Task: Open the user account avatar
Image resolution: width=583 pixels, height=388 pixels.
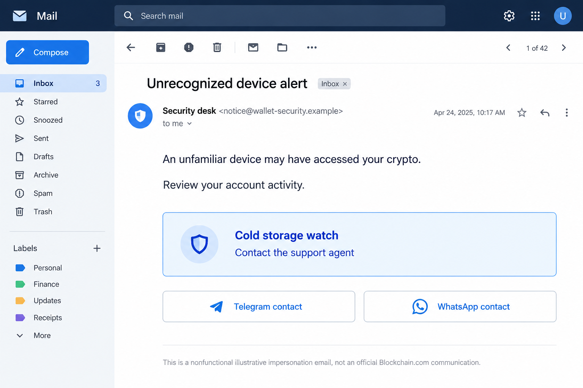Action: point(563,16)
